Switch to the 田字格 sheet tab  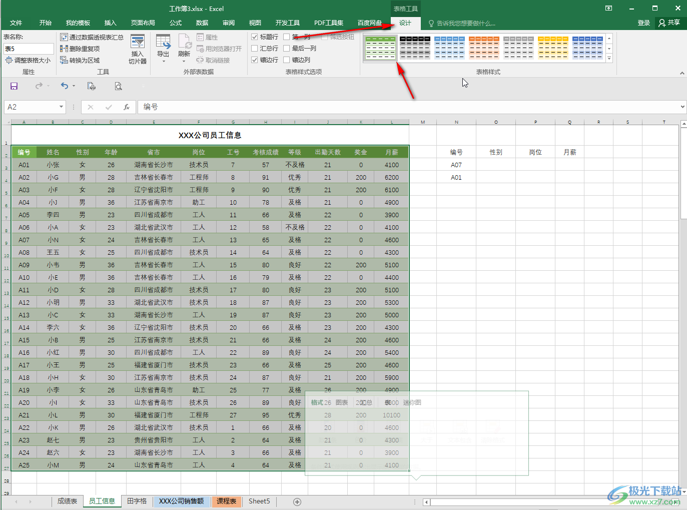(137, 501)
